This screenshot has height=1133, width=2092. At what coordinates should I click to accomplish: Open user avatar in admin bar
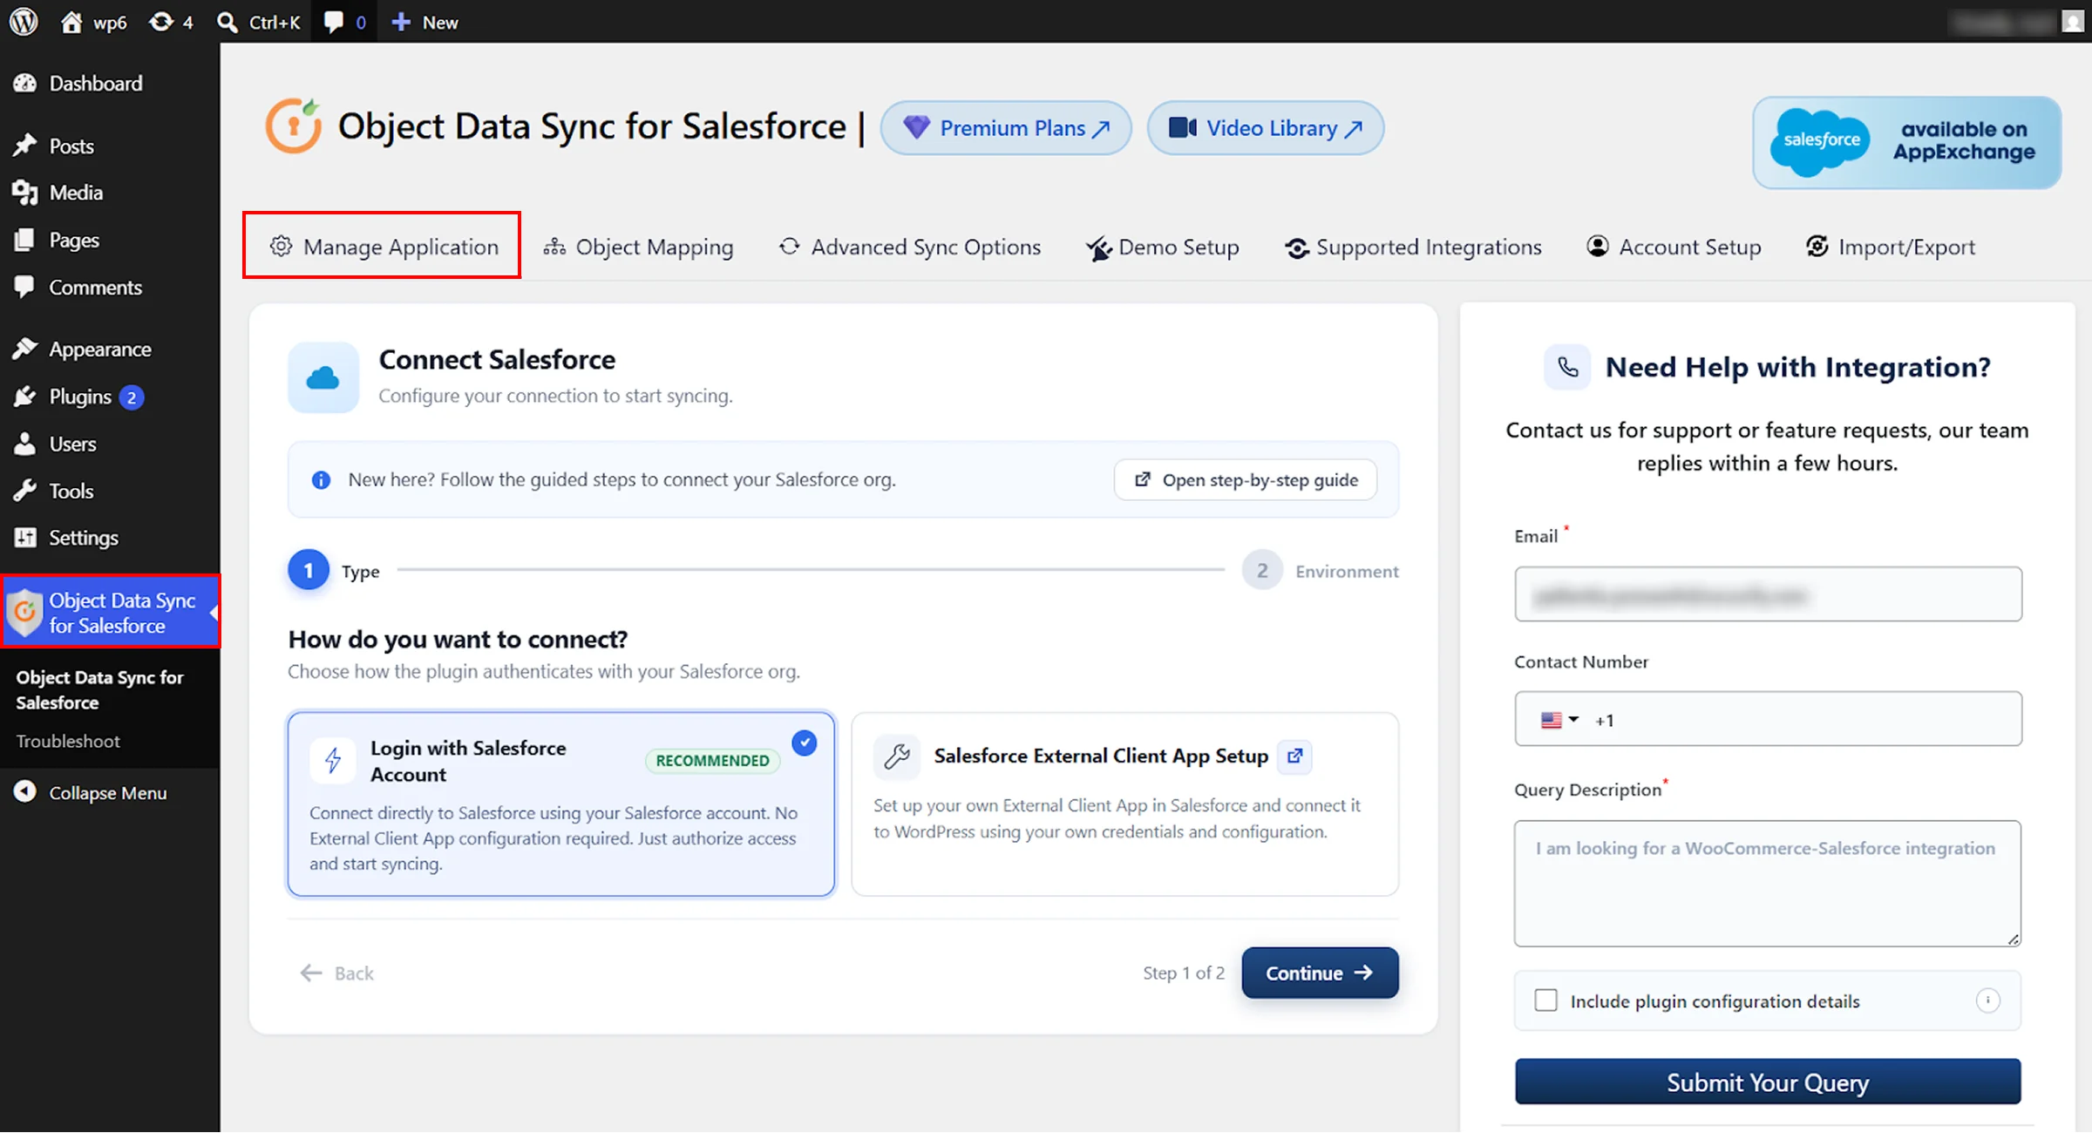[x=2072, y=22]
